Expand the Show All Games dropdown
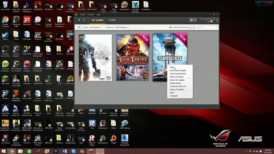 coord(96,27)
